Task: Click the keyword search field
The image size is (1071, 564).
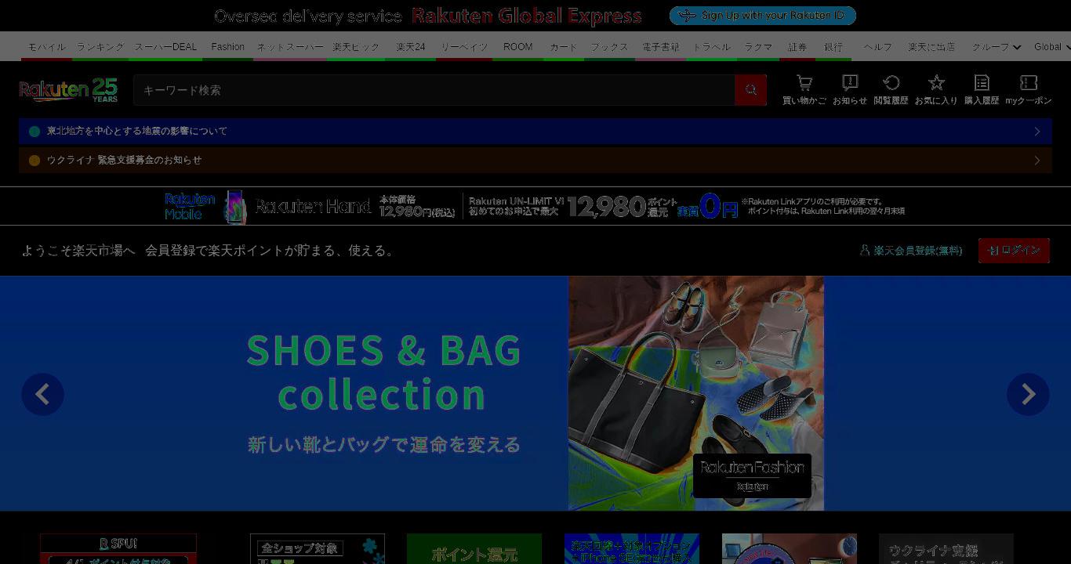Action: coord(434,90)
